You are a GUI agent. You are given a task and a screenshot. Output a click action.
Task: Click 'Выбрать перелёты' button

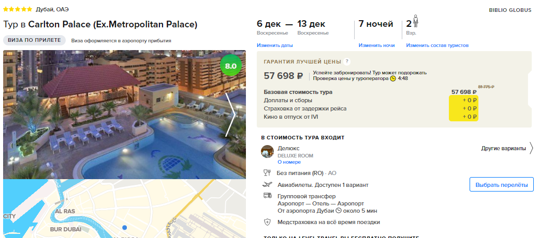click(x=501, y=185)
